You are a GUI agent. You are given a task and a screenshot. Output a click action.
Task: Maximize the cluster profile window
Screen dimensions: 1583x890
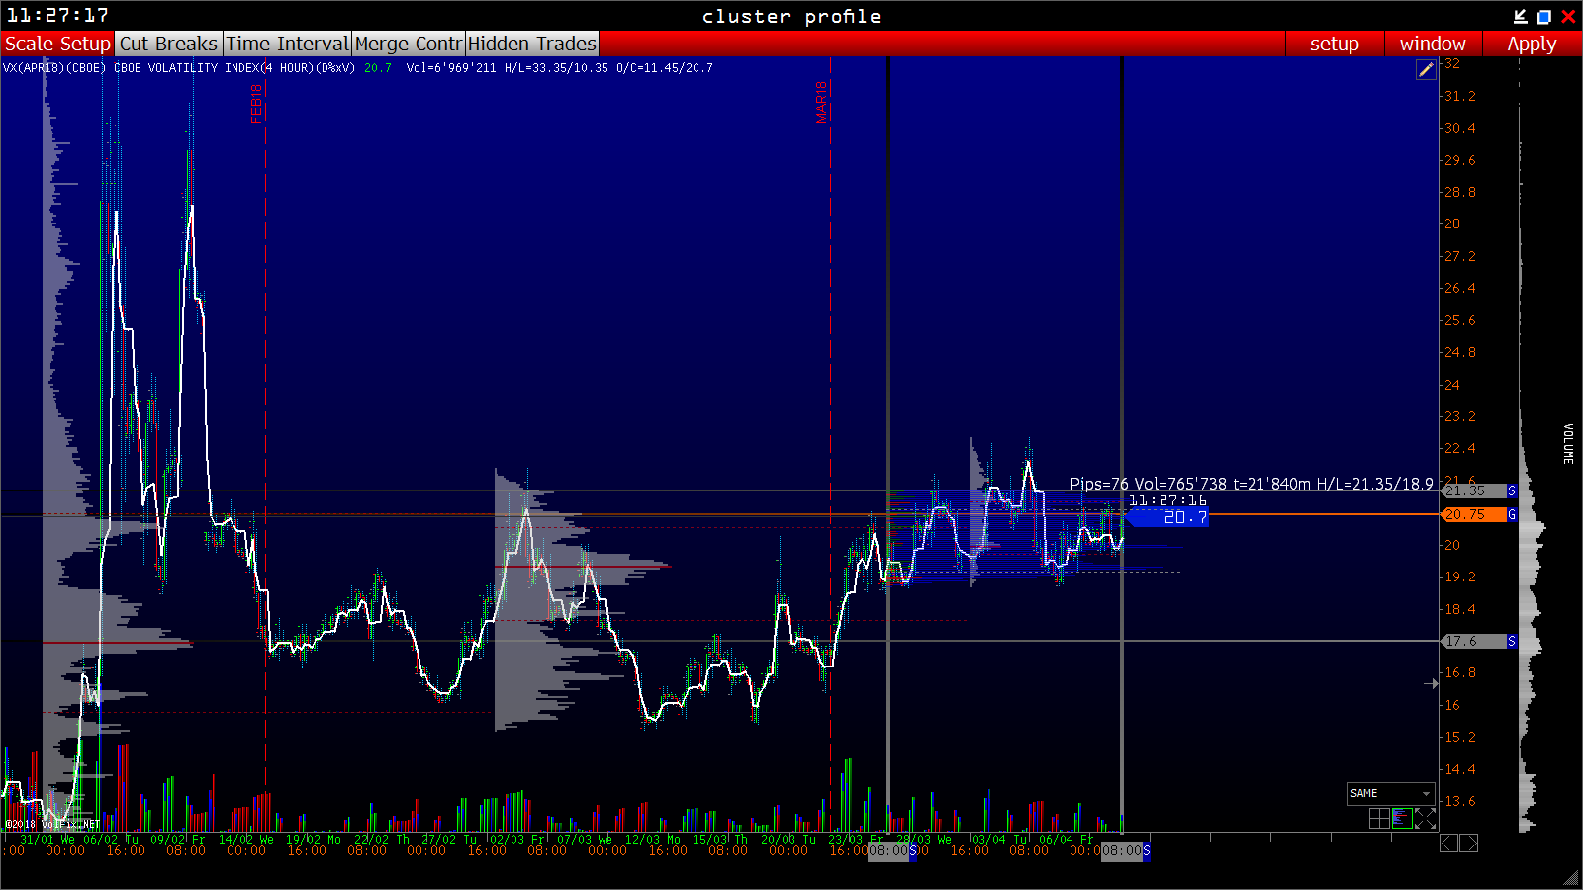tap(1543, 16)
